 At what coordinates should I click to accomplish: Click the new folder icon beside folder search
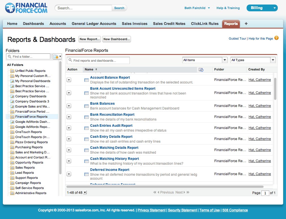click(57, 57)
